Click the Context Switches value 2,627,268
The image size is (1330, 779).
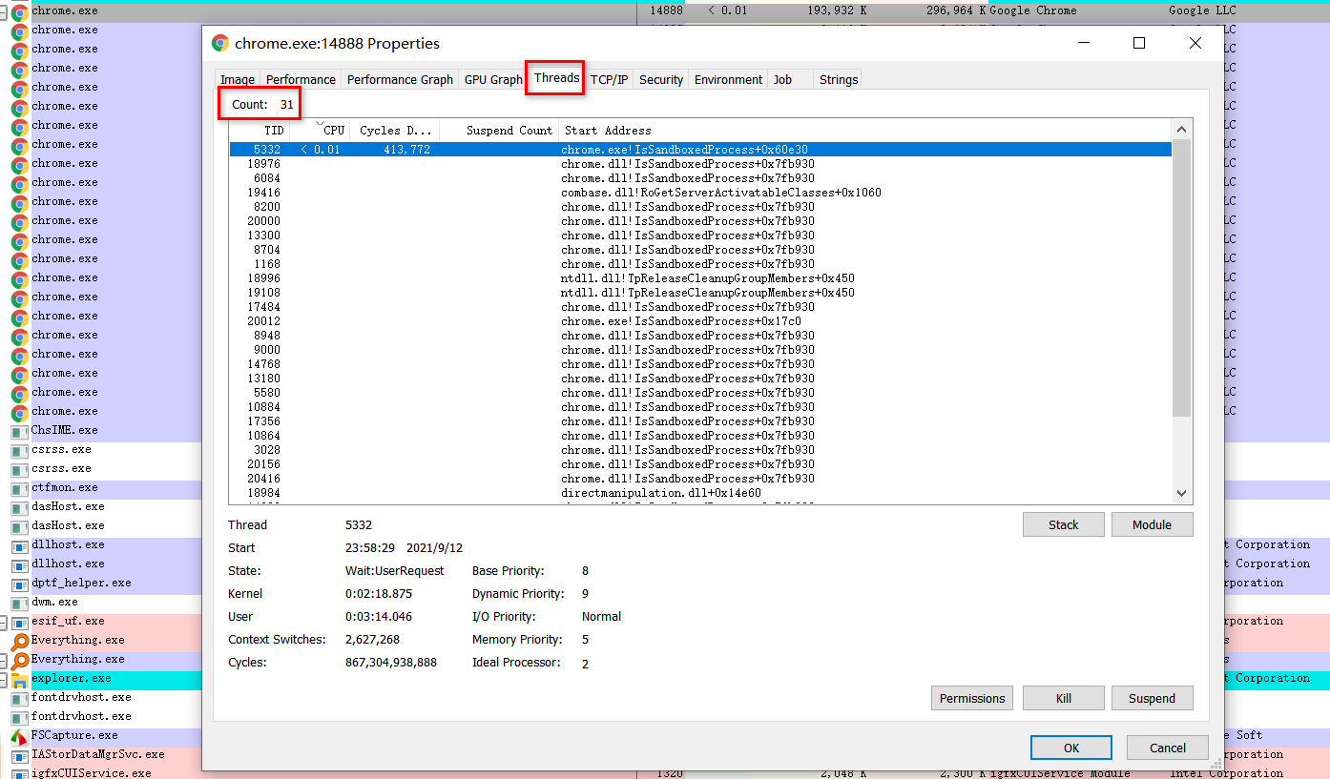tap(372, 640)
